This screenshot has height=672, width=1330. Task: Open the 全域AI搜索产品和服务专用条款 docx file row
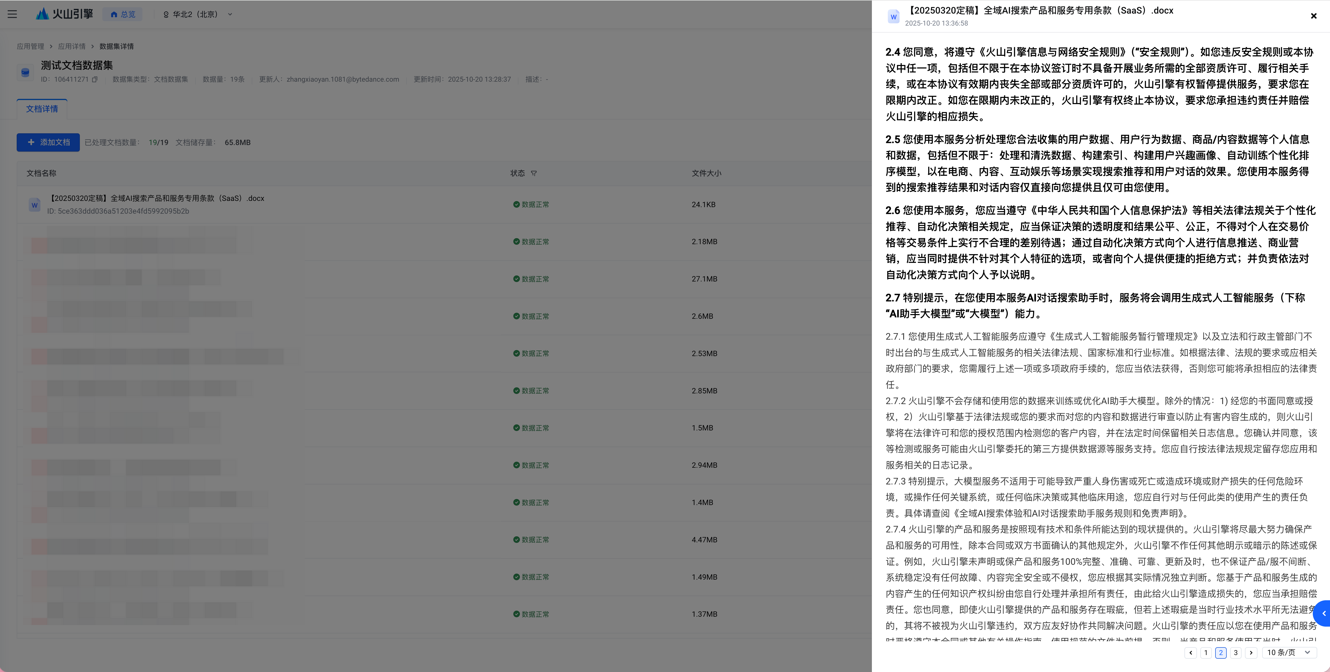[x=157, y=199]
